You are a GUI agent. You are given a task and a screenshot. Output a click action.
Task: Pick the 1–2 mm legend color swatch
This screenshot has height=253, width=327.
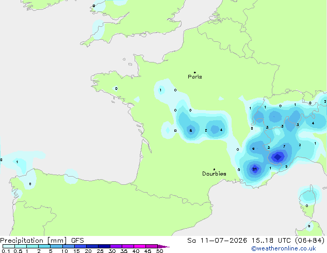(32, 246)
